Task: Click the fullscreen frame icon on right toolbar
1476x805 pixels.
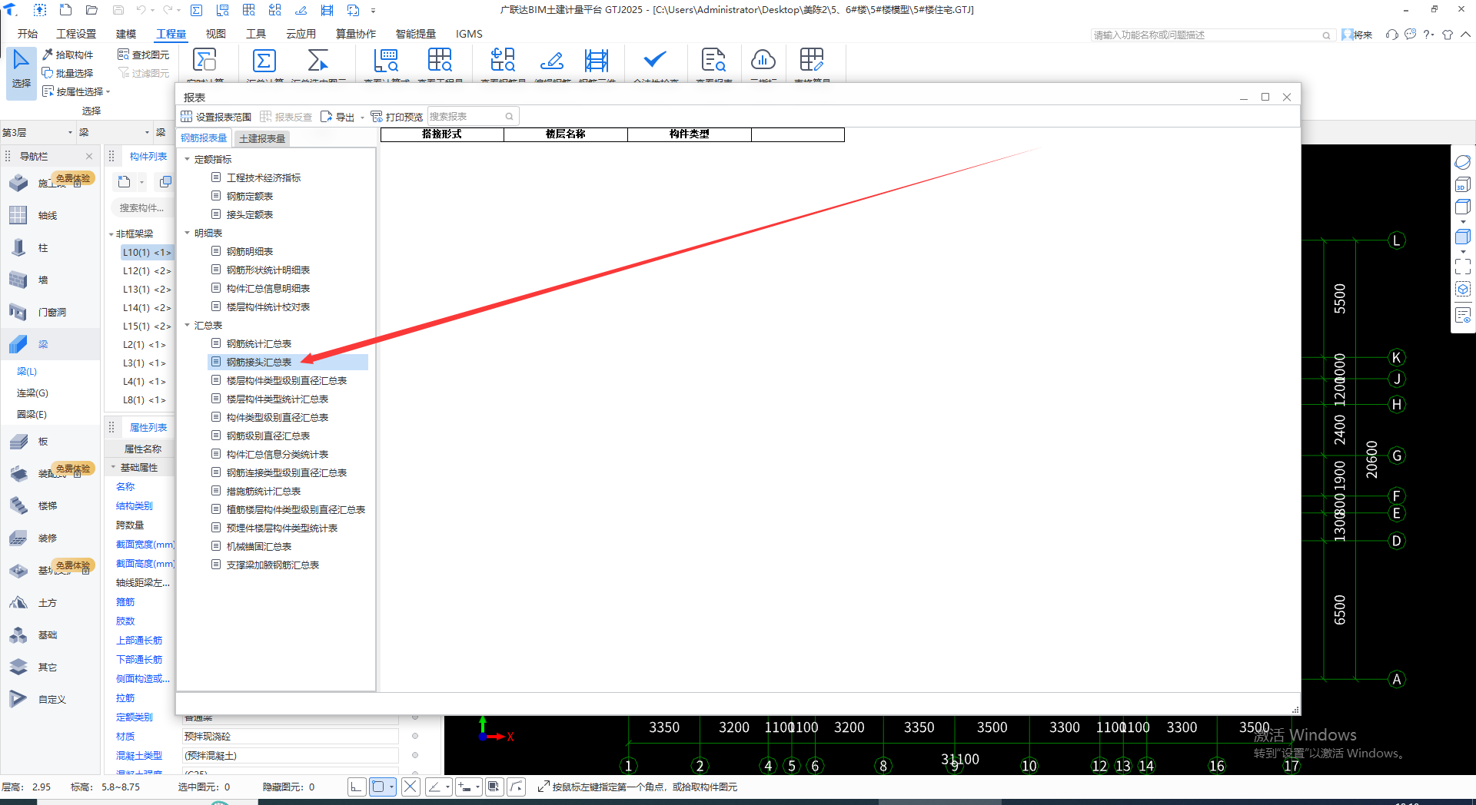Action: pos(1463,267)
